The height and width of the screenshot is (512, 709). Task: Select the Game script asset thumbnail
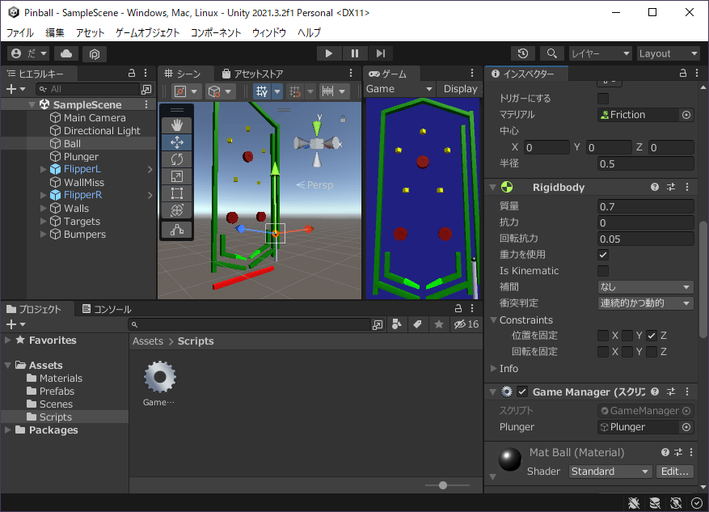click(159, 377)
